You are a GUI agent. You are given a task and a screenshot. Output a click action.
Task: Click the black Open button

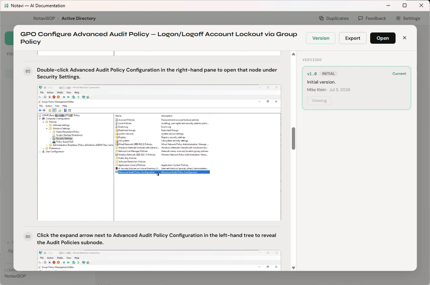click(383, 38)
